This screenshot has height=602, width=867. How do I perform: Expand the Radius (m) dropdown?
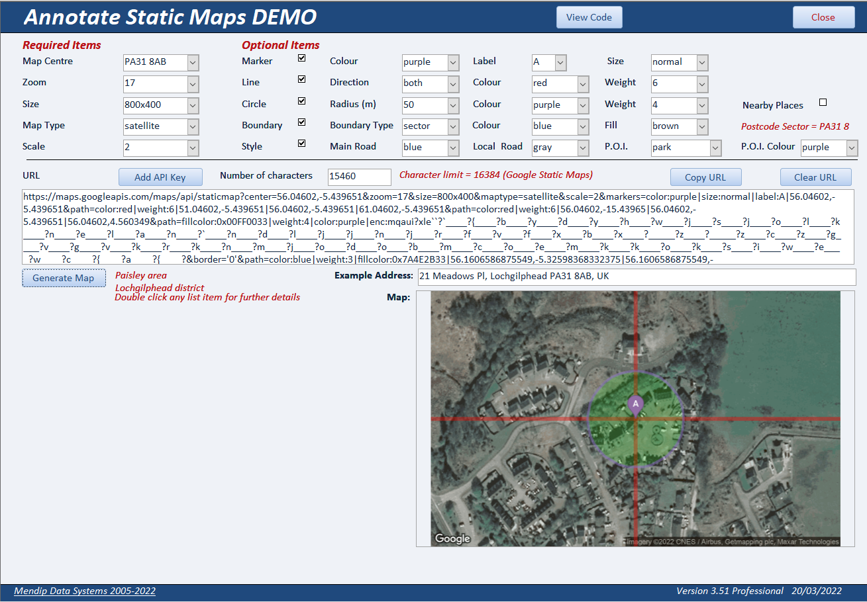[x=454, y=105]
